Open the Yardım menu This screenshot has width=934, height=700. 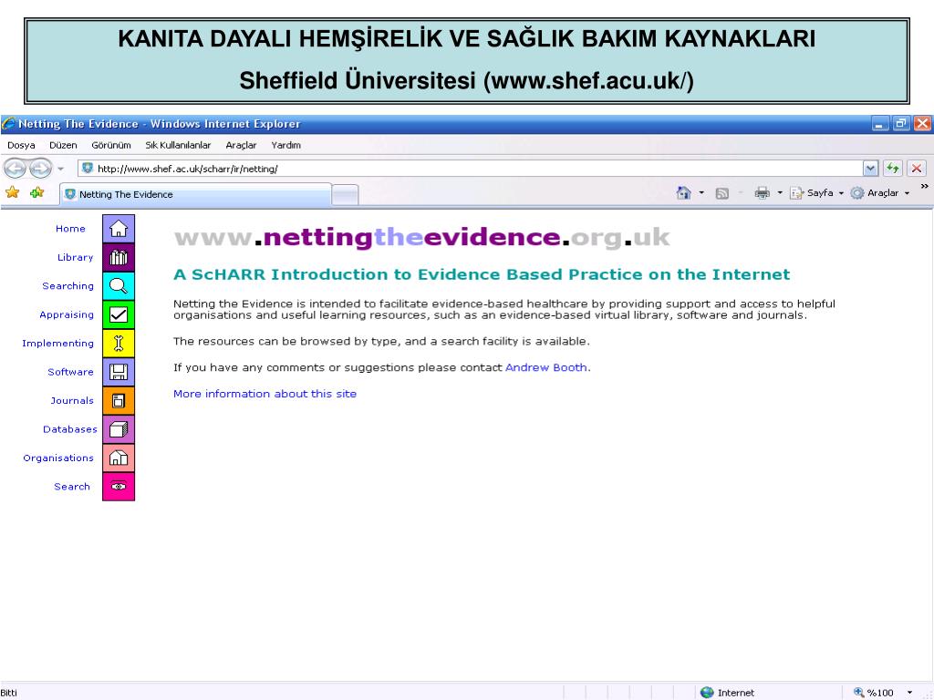pos(285,145)
